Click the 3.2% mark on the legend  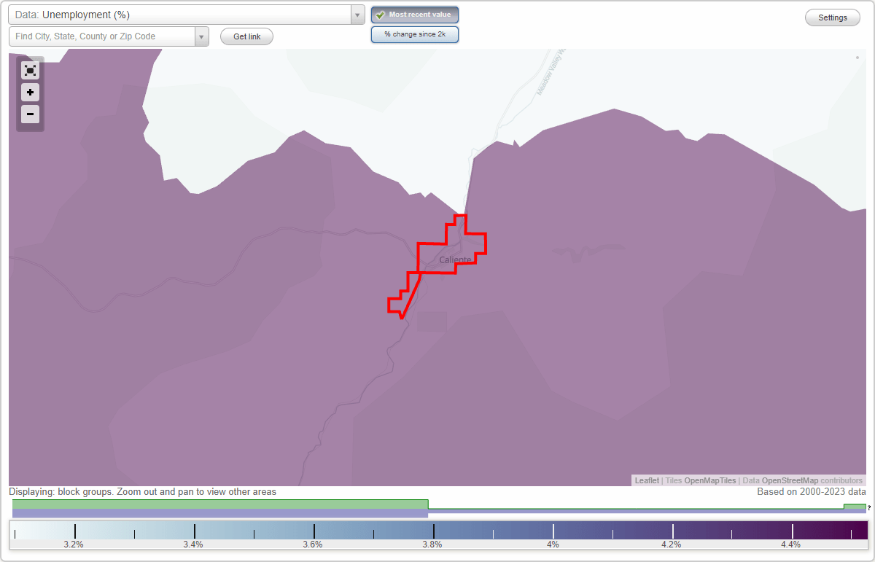coord(74,545)
